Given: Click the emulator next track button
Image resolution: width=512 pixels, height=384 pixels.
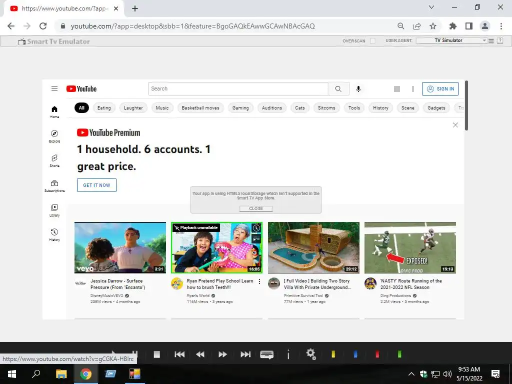Looking at the screenshot, I should click(x=245, y=354).
